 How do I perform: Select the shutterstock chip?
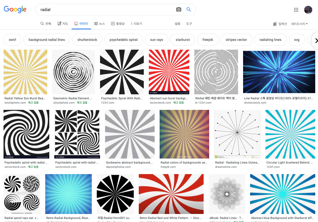click(87, 40)
